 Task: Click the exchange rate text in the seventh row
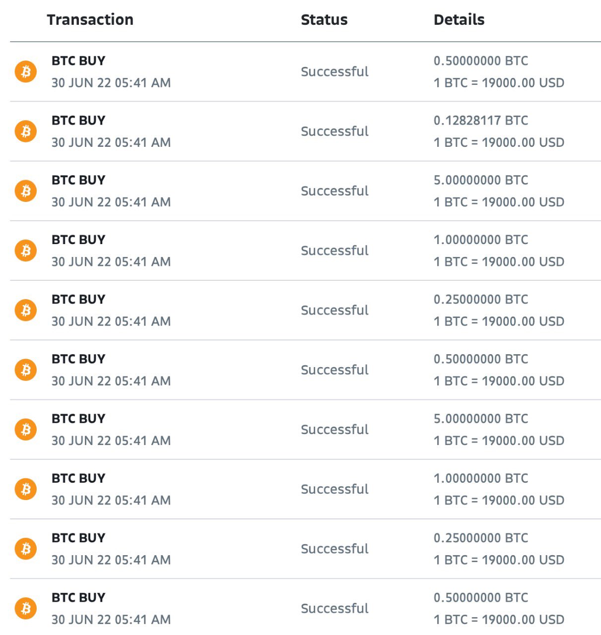(x=499, y=441)
